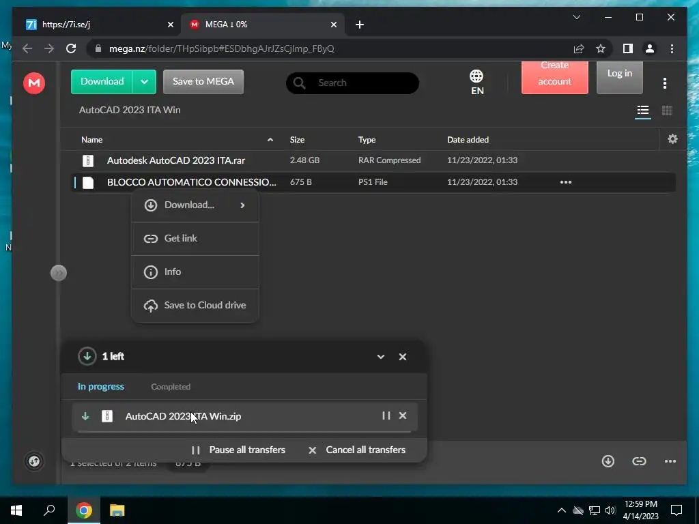Click the 1 left download status icon
This screenshot has width=699, height=524.
pyautogui.click(x=87, y=356)
